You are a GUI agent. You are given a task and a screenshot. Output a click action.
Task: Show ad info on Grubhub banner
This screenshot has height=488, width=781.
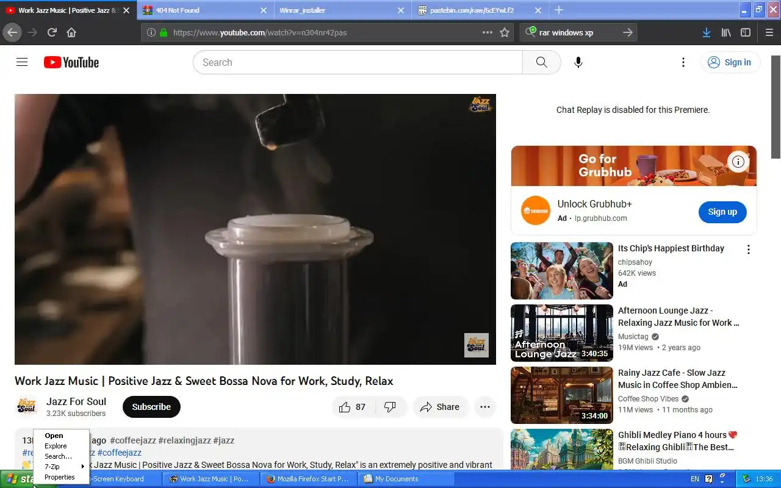pyautogui.click(x=738, y=162)
